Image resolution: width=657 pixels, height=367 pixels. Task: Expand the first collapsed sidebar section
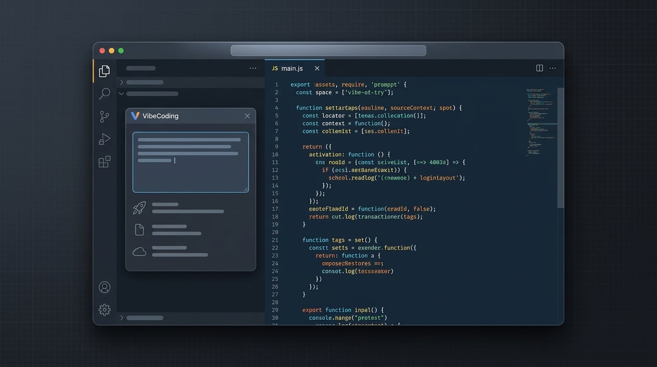121,82
